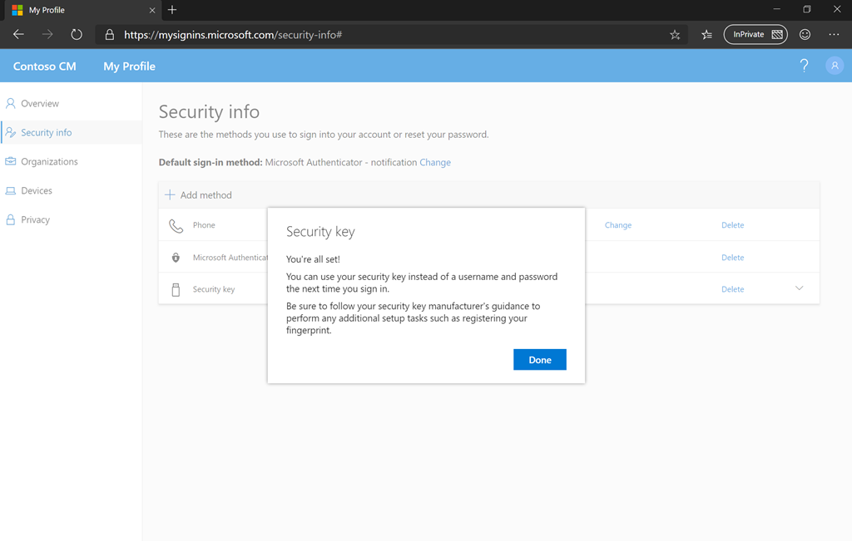Go back with browser back arrow

tap(18, 35)
